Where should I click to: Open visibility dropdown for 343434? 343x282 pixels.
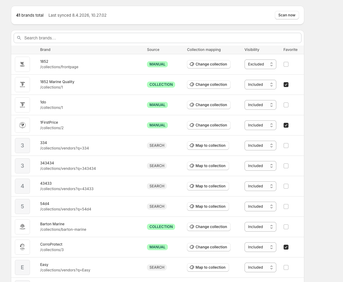[260, 166]
